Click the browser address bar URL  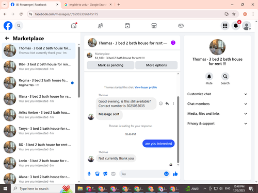point(67,14)
